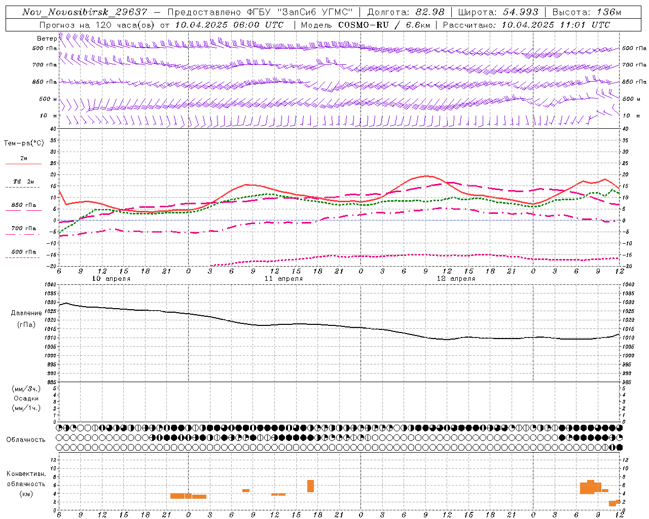Click the 'Осадки' precipitation label

(x=26, y=398)
